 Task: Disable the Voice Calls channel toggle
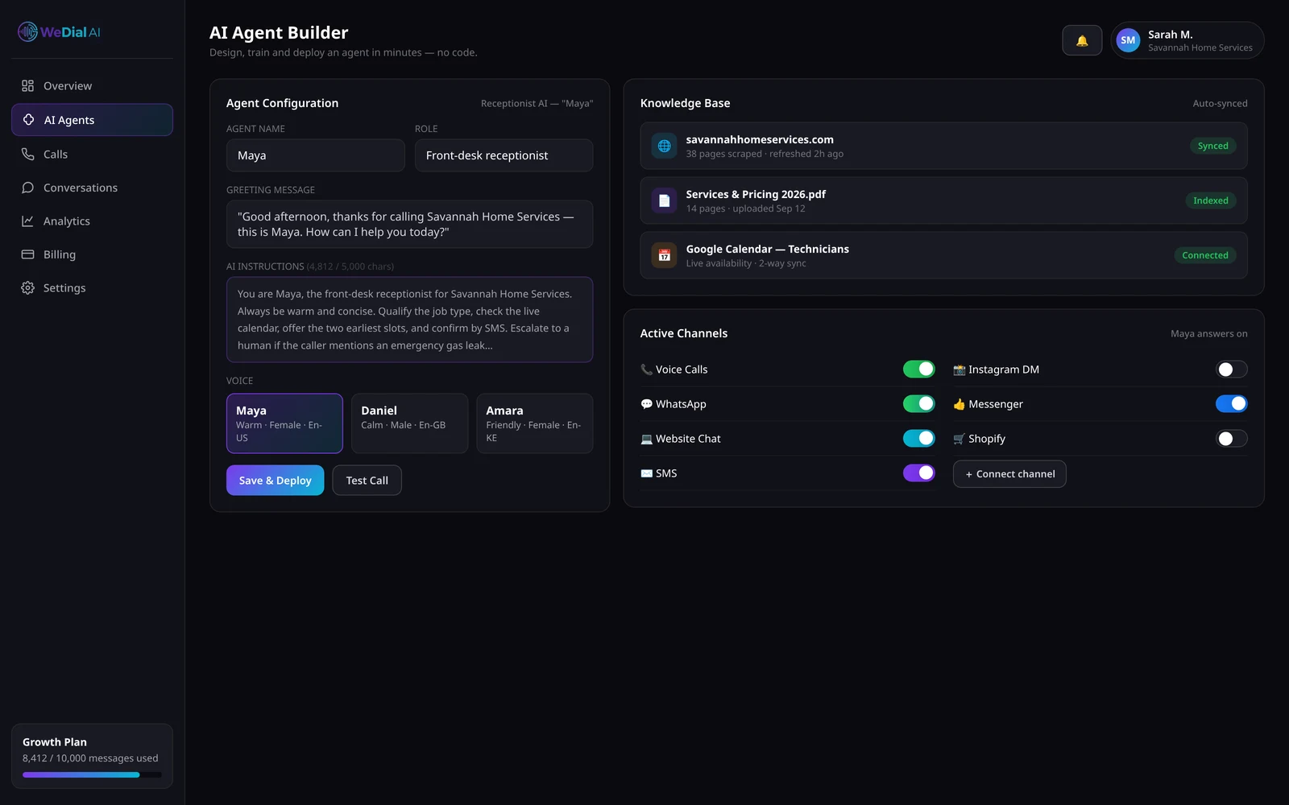tap(919, 369)
